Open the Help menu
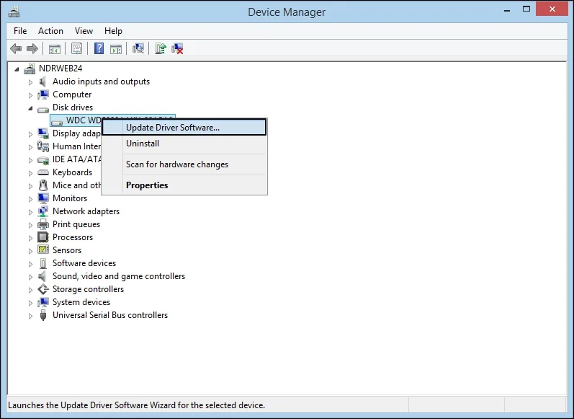 (113, 31)
